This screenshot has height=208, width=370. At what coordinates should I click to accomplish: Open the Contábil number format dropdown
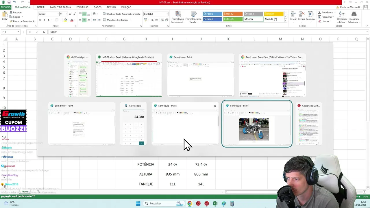[x=167, y=14]
